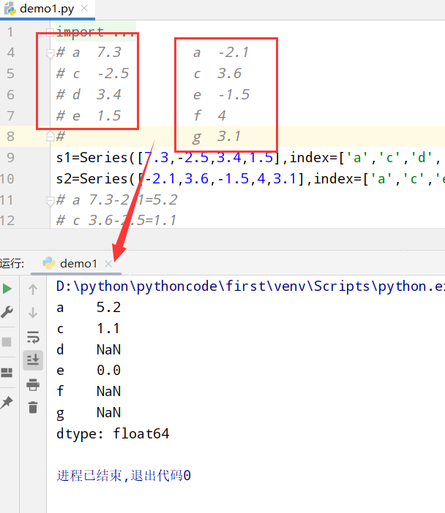Viewport: 445px width, 513px height.
Task: Click 'dtype: float64' output line
Action: click(113, 434)
